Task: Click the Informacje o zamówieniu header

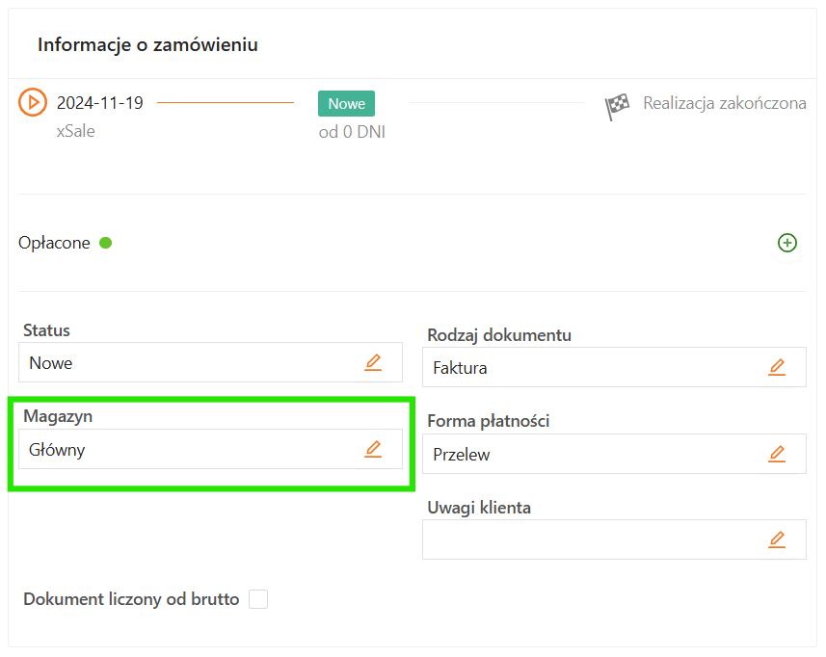Action: pos(147,44)
